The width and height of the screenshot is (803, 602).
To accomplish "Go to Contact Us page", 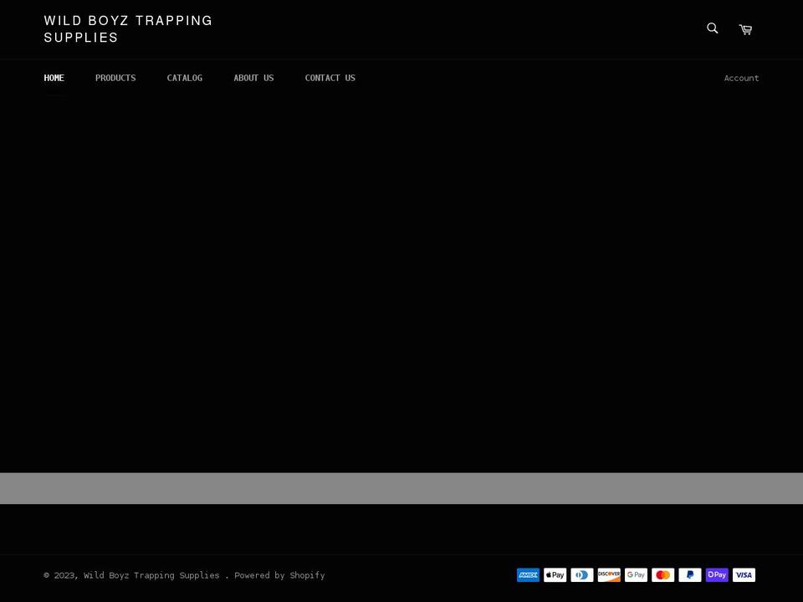I will 330,78.
